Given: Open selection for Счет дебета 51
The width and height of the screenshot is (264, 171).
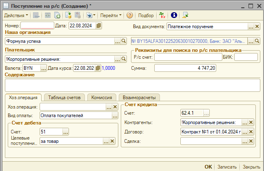Looking at the screenshot, I should 66,131.
